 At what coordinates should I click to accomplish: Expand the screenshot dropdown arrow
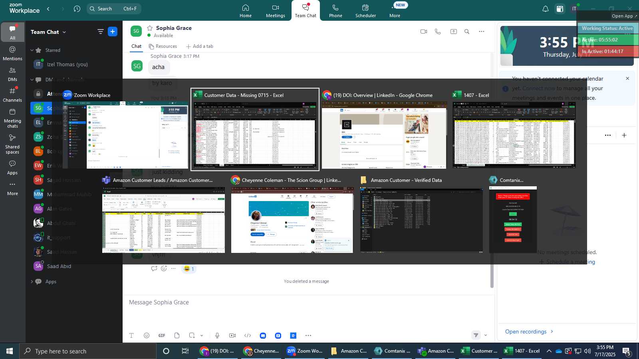click(202, 335)
